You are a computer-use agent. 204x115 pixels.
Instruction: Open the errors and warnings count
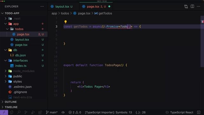point(75,112)
